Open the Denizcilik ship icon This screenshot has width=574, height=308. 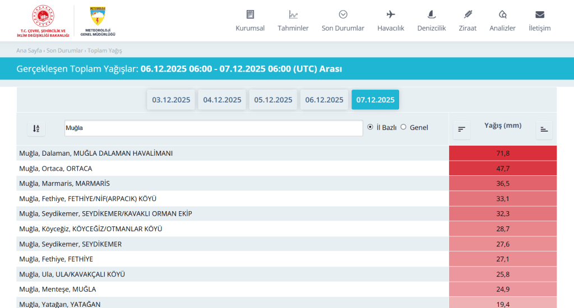431,15
